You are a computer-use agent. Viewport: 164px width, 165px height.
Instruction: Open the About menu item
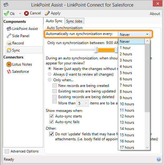155,14
